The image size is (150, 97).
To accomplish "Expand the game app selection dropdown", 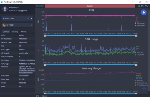I will 31,25.
